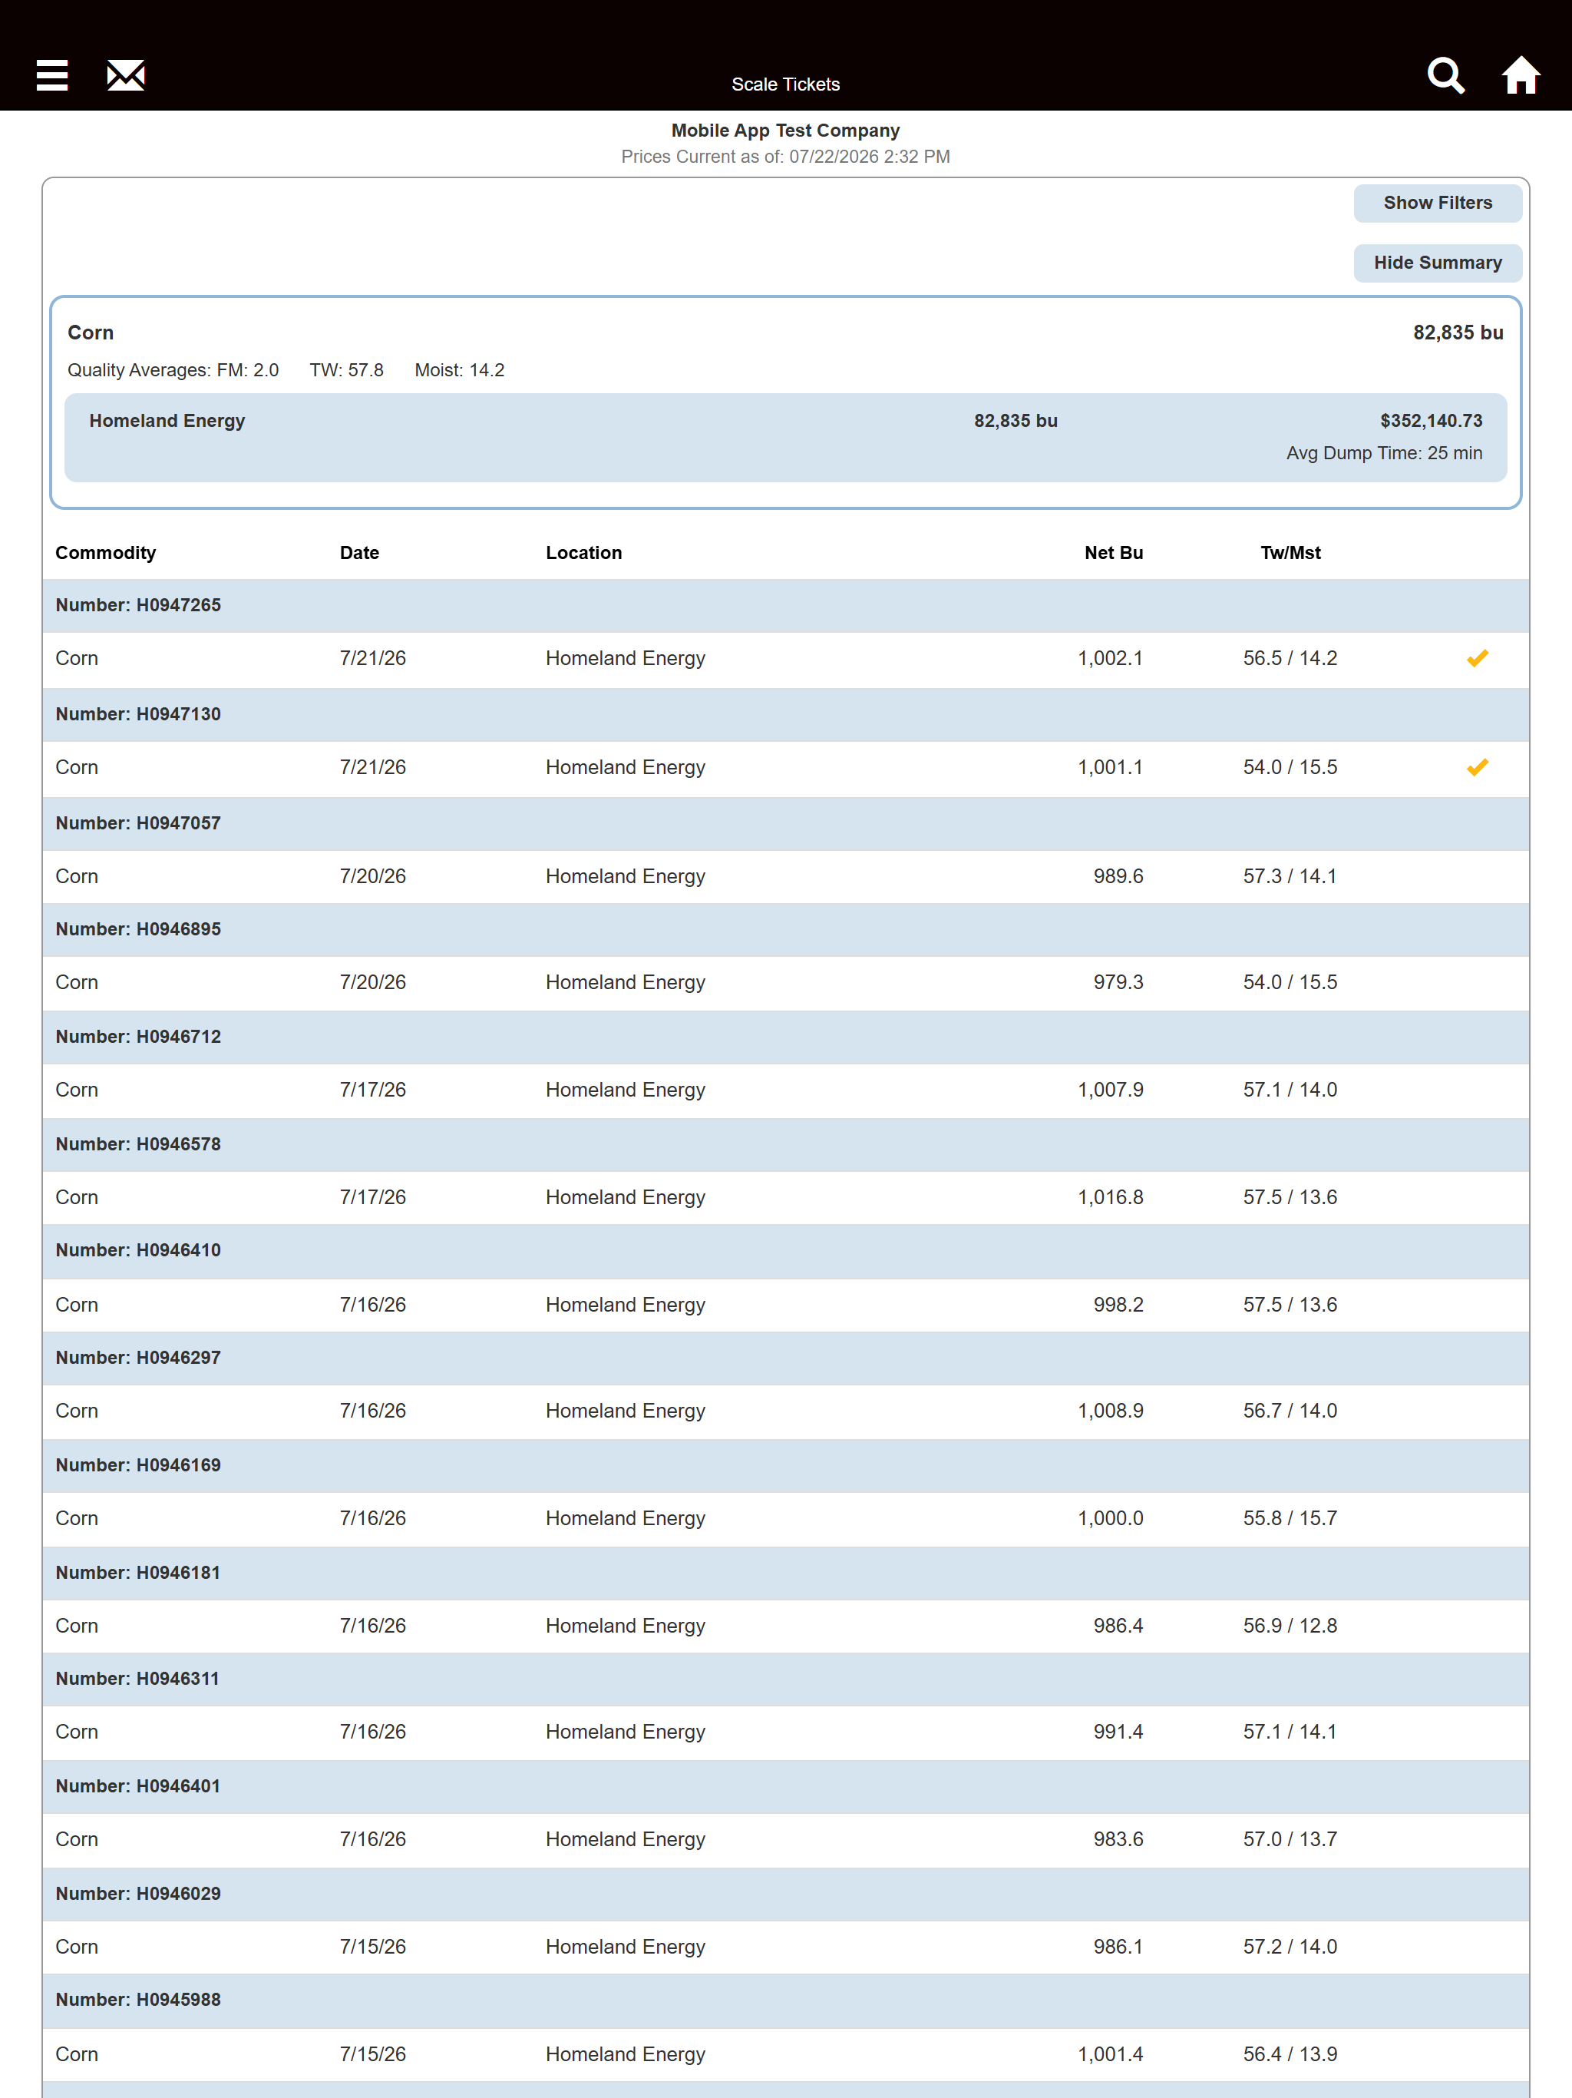Image resolution: width=1572 pixels, height=2098 pixels.
Task: Select the 986.1 net bushels value
Action: click(x=1118, y=1946)
